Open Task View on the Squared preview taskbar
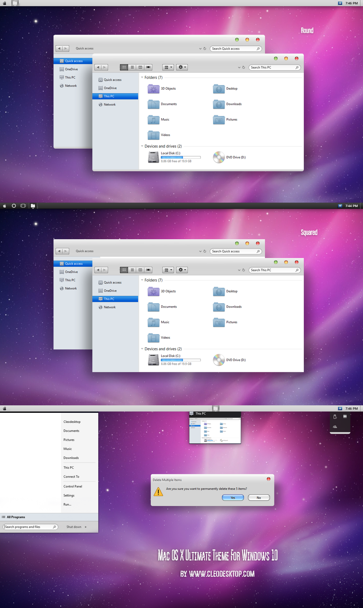The height and width of the screenshot is (608, 363). coord(23,206)
